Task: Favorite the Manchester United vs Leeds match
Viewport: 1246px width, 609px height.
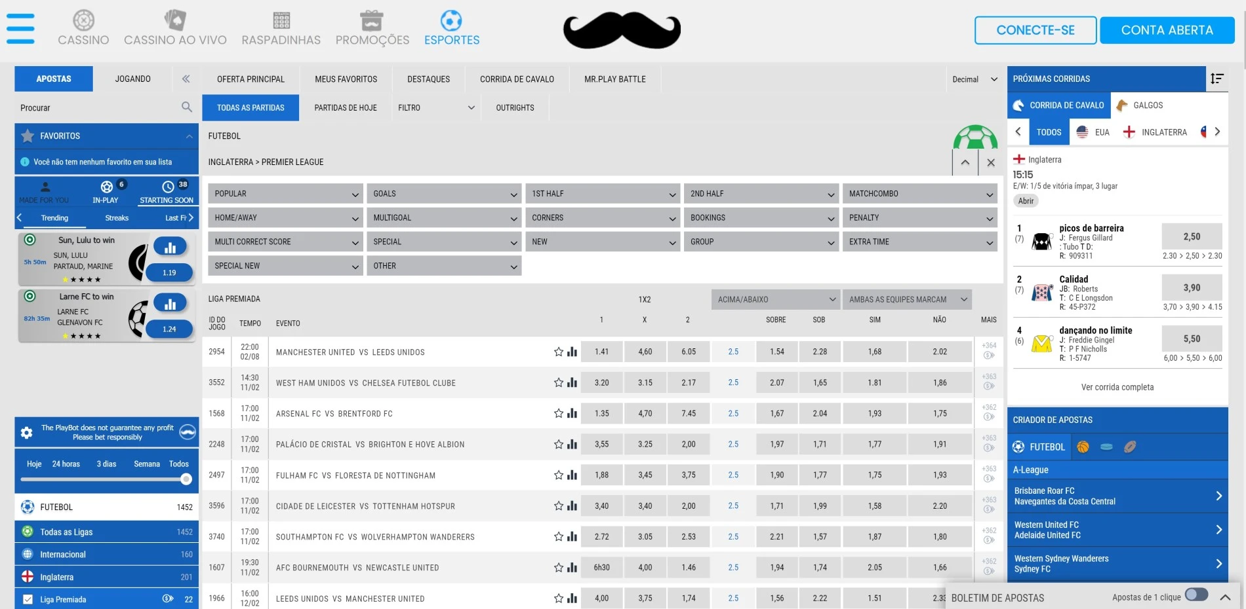Action: [558, 352]
